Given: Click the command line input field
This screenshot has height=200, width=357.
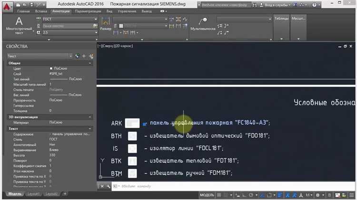Looking at the screenshot, I should click(x=233, y=186).
